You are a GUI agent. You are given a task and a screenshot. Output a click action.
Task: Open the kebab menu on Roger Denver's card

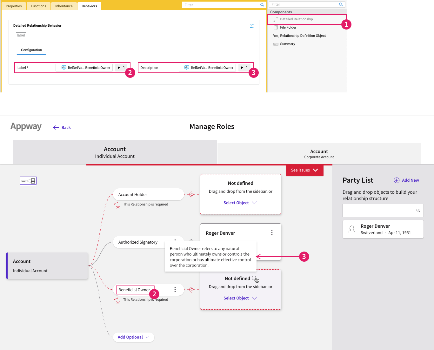(272, 233)
